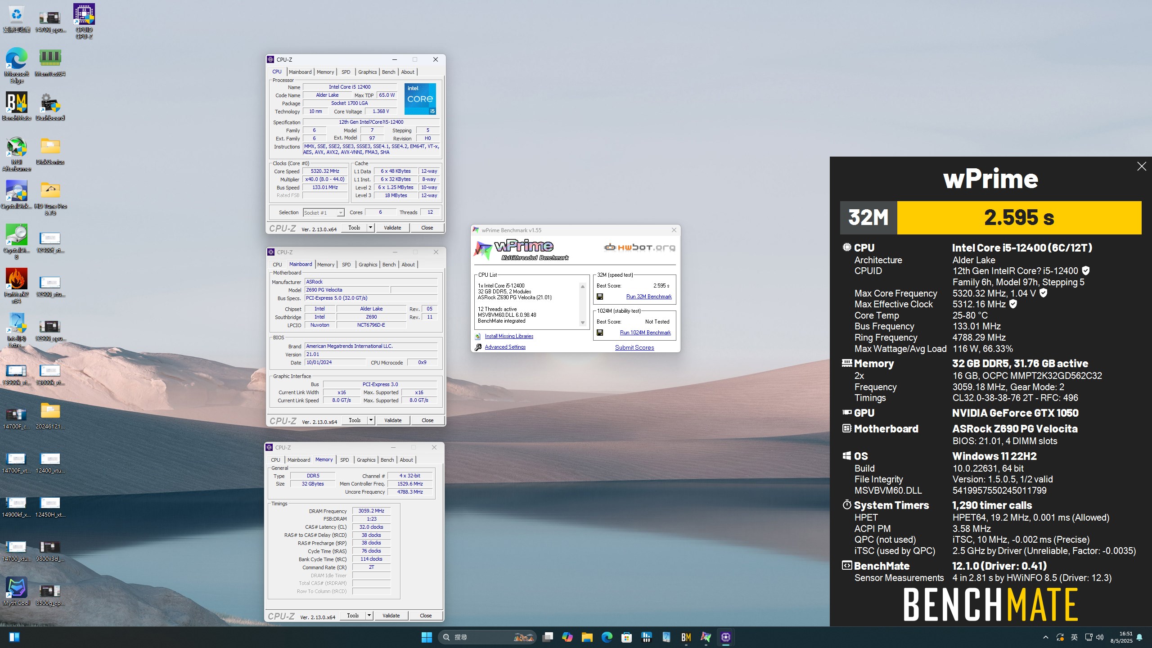Switch to SPD tab in top CPU-Z window
This screenshot has height=648, width=1152.
(x=346, y=72)
